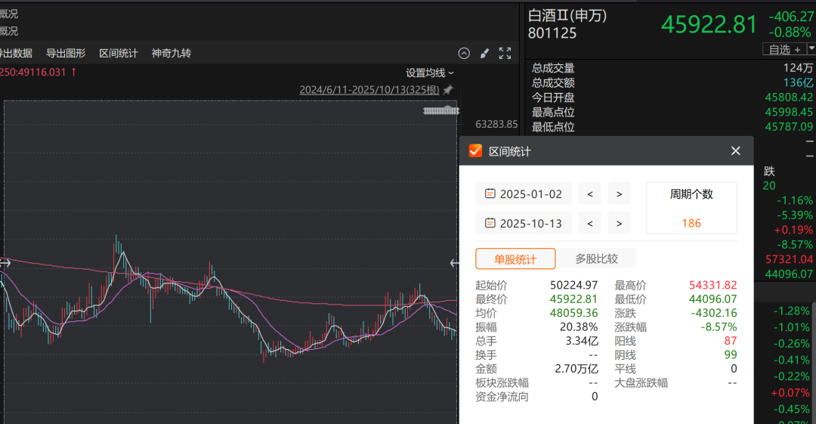Select the 单股统计 tab
The image size is (816, 424).
(x=515, y=258)
